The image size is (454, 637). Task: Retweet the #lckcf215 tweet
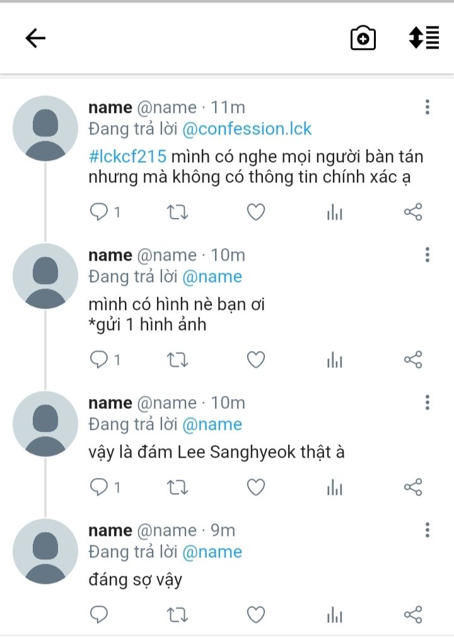tap(177, 212)
